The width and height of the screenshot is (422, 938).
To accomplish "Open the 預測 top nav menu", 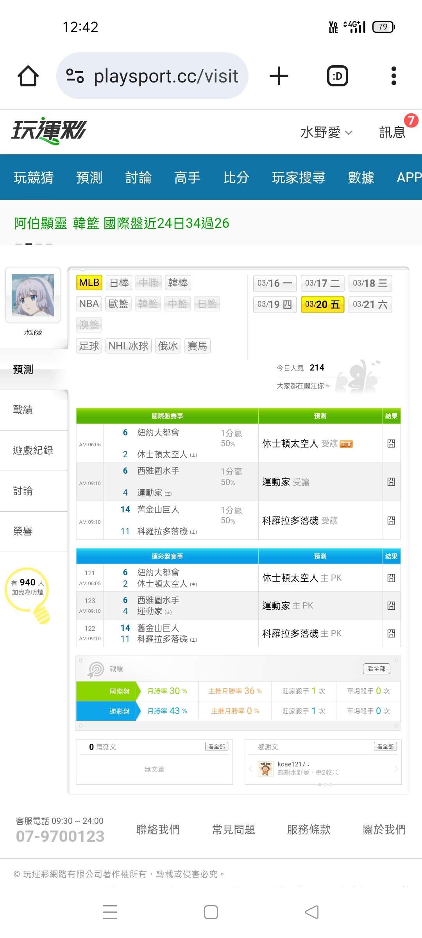I will click(89, 177).
